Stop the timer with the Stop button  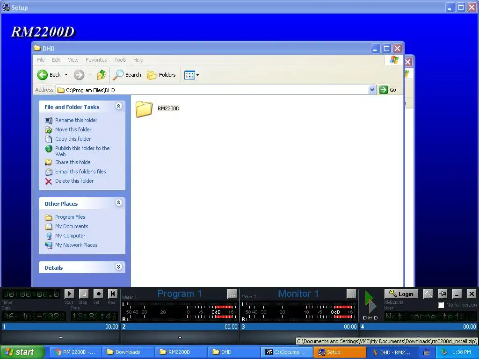[83, 294]
